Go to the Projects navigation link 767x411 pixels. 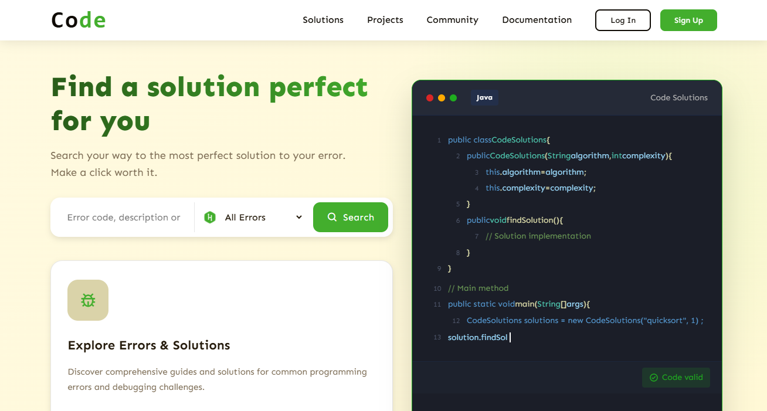pyautogui.click(x=385, y=20)
